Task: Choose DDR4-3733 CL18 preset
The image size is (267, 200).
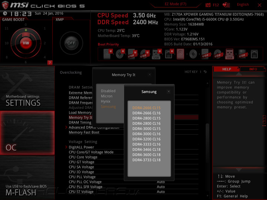Action: point(146,160)
